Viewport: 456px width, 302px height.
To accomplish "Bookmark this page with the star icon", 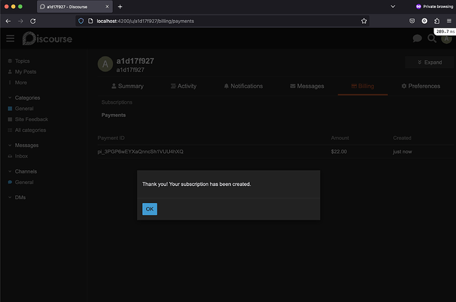I will tap(364, 21).
